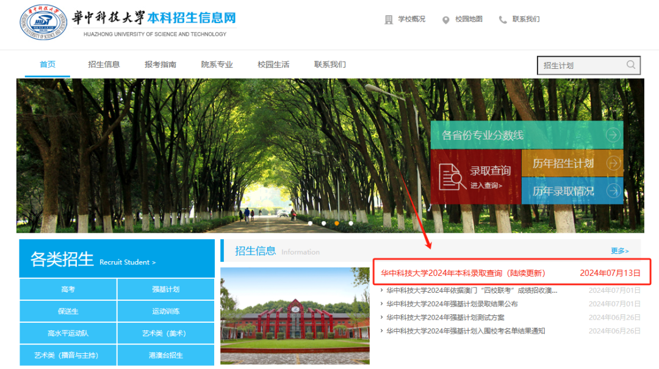Select the fourth carousel dot
Image resolution: width=659 pixels, height=369 pixels.
pos(351,223)
